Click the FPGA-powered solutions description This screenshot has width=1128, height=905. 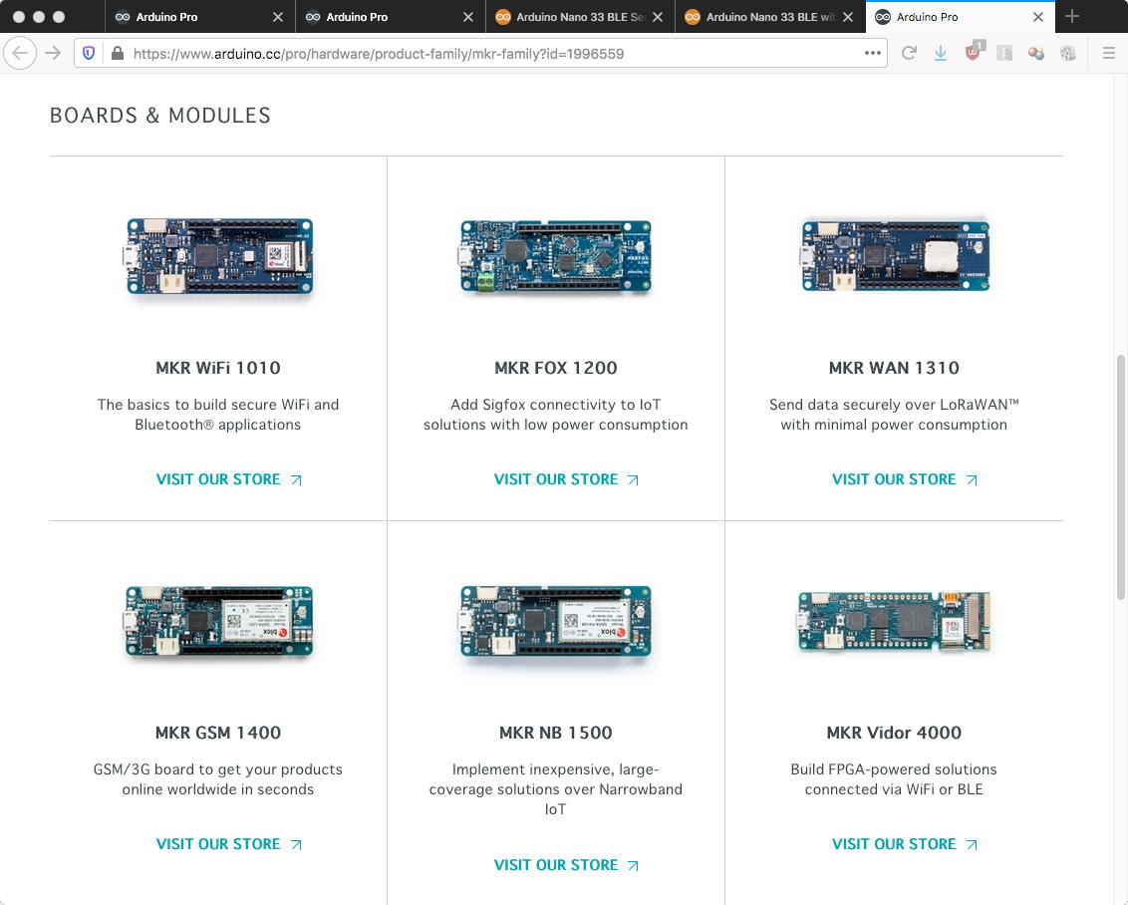(894, 779)
